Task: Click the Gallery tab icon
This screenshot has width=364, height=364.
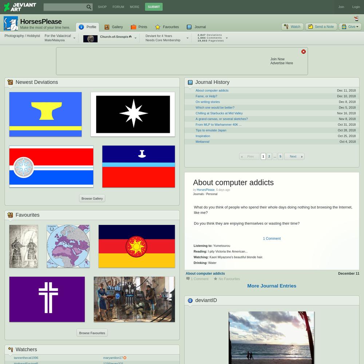Action: 107,27
